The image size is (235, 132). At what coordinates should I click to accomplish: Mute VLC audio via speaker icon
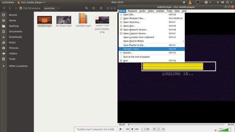click(x=216, y=131)
